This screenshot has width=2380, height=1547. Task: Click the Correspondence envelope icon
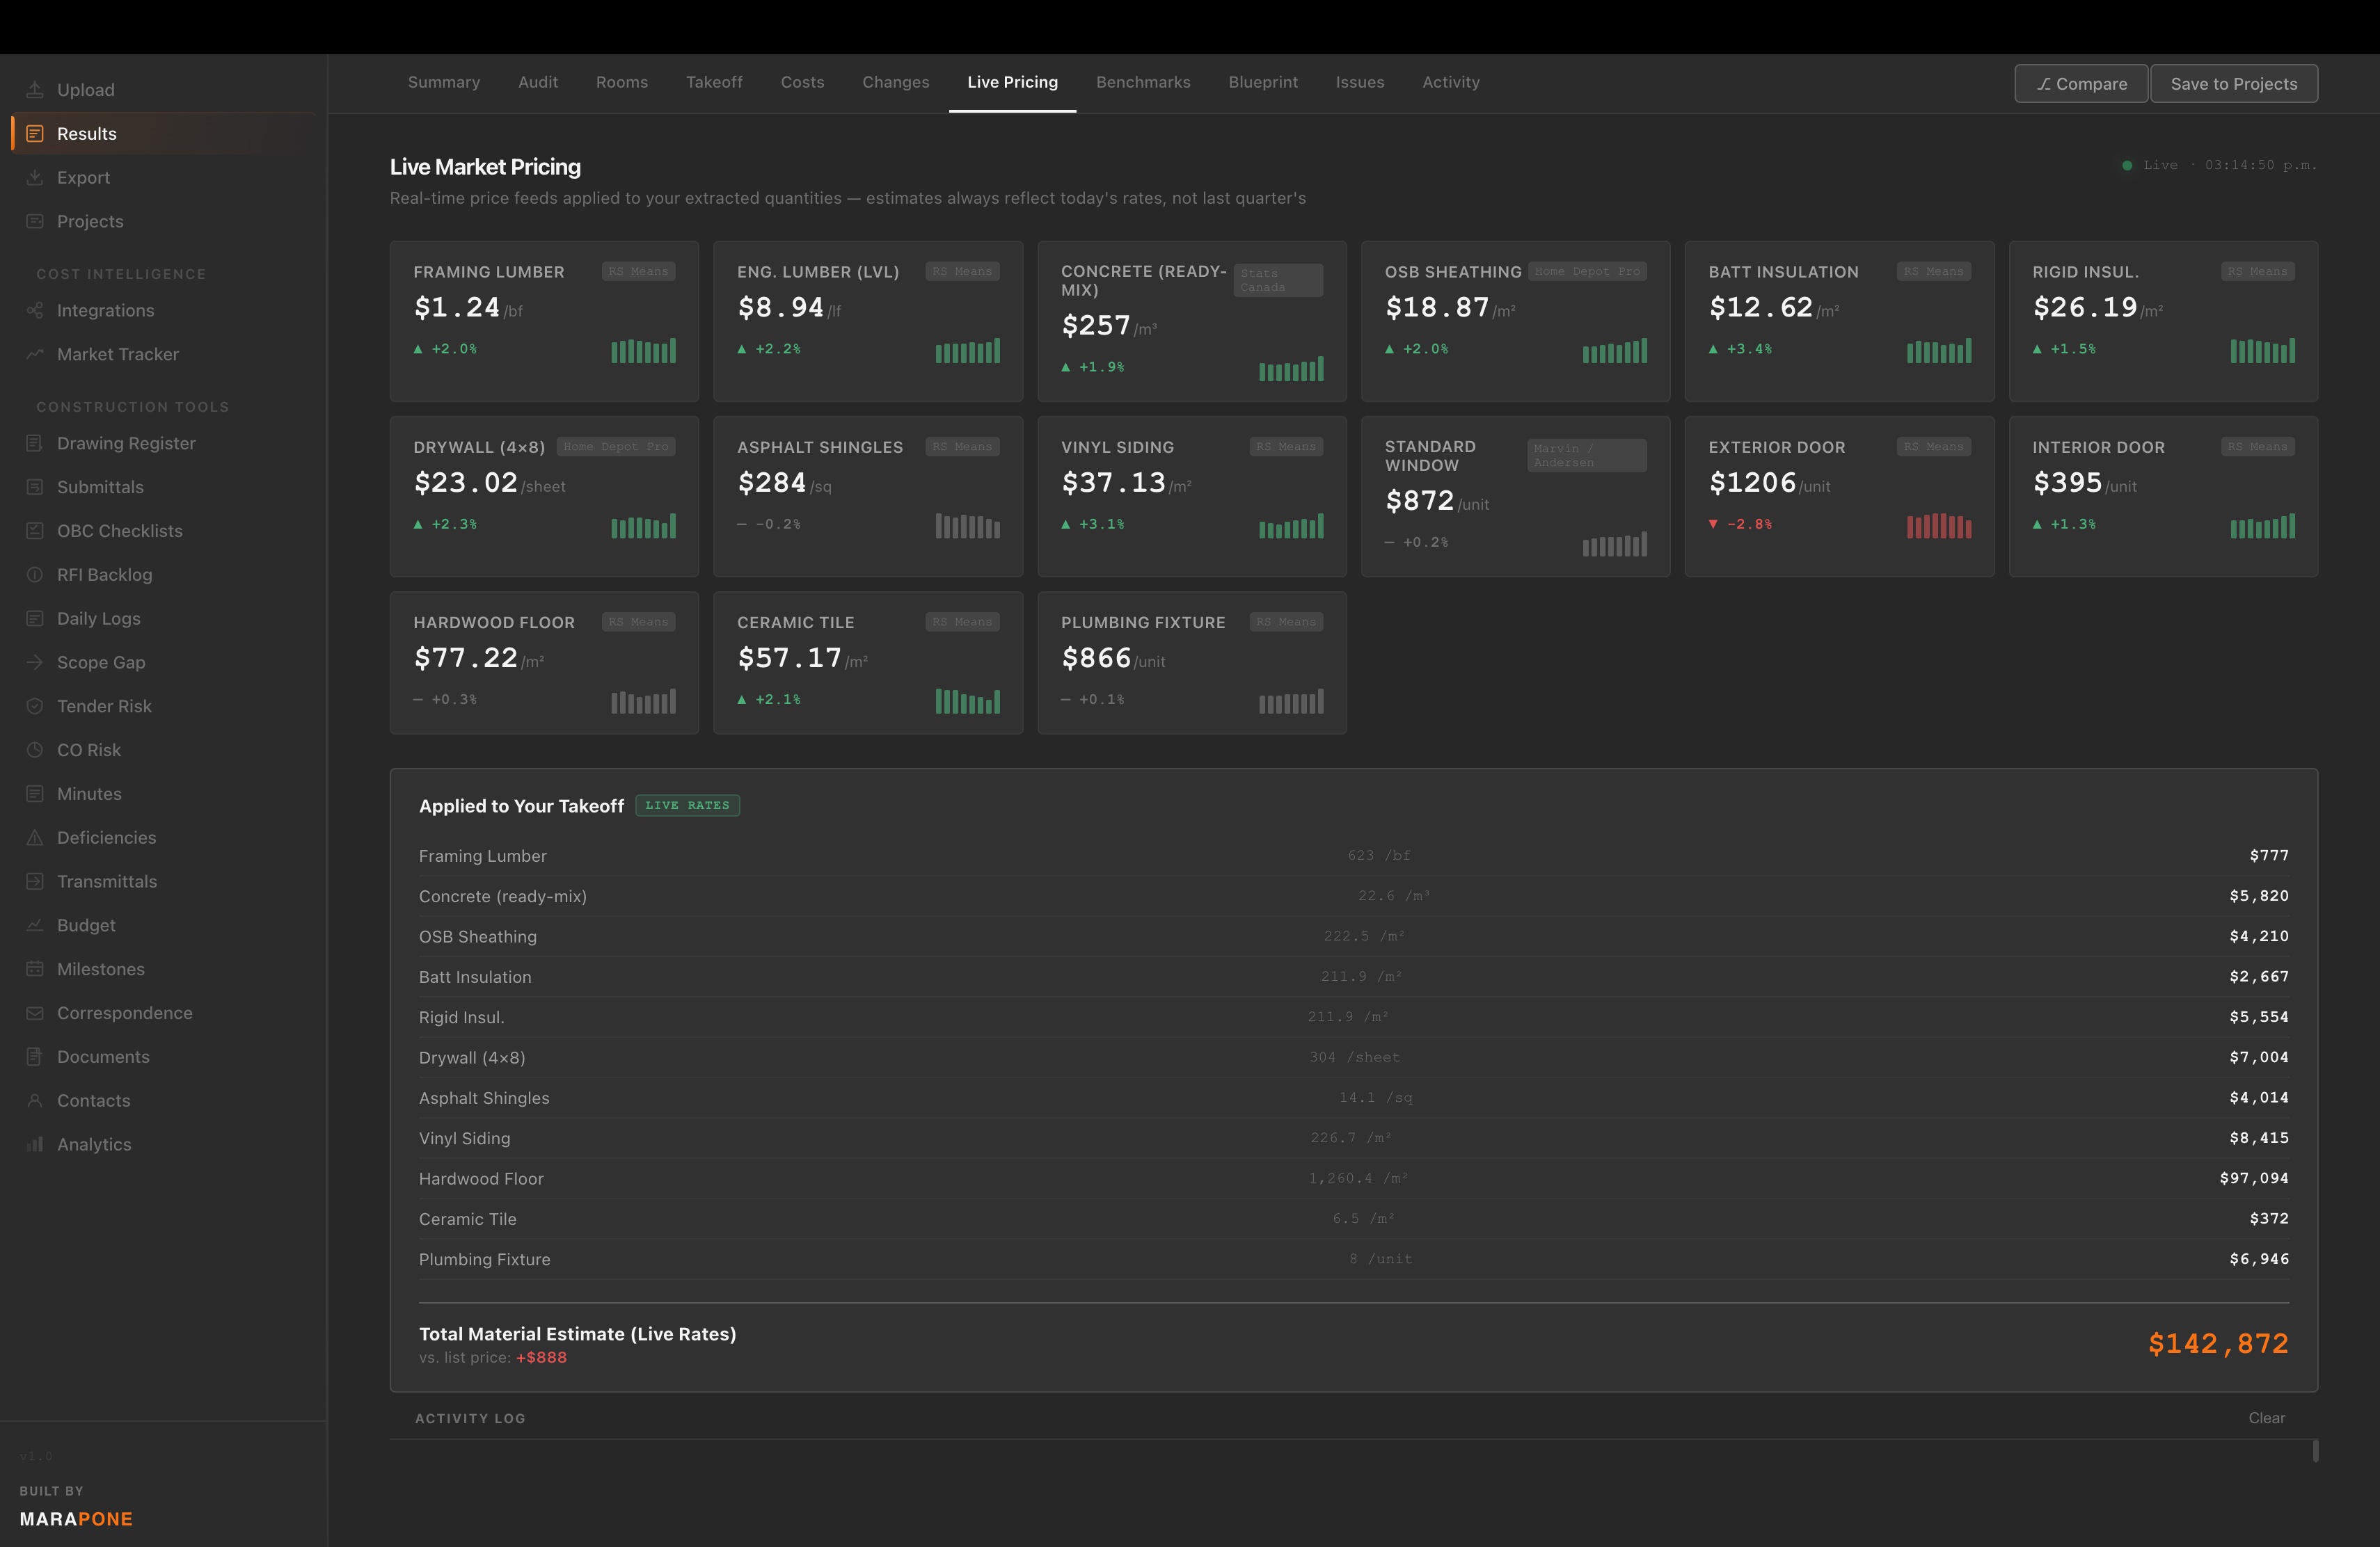[35, 1013]
